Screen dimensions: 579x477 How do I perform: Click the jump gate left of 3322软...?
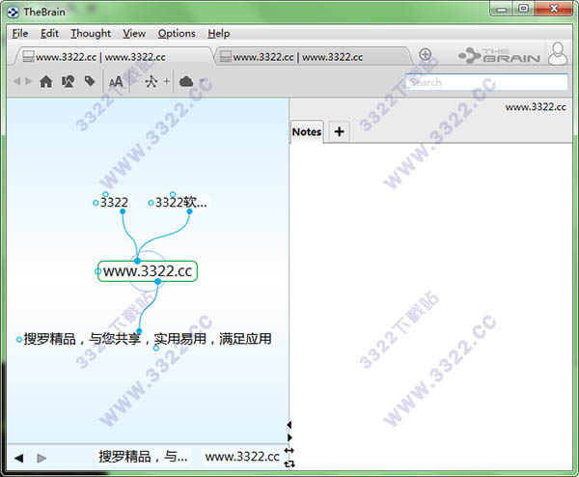151,203
